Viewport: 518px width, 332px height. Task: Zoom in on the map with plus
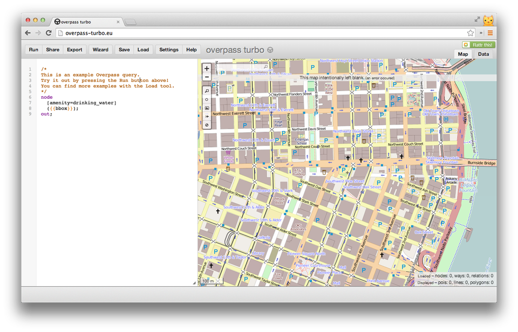point(207,68)
